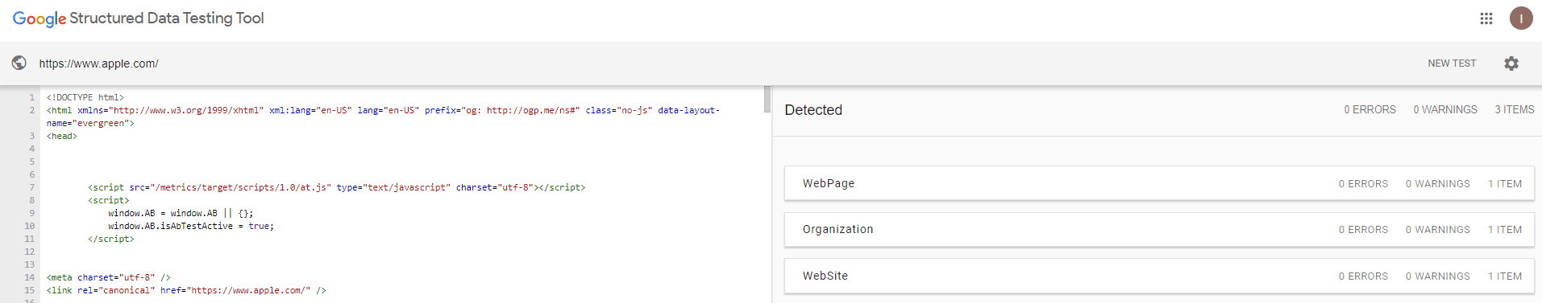This screenshot has width=1542, height=303.
Task: Start a NEW TEST
Action: click(x=1452, y=63)
